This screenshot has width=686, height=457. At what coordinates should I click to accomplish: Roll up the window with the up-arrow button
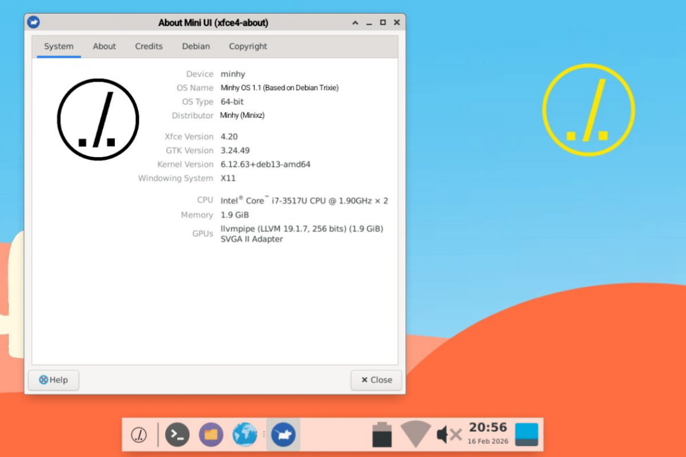[x=355, y=23]
